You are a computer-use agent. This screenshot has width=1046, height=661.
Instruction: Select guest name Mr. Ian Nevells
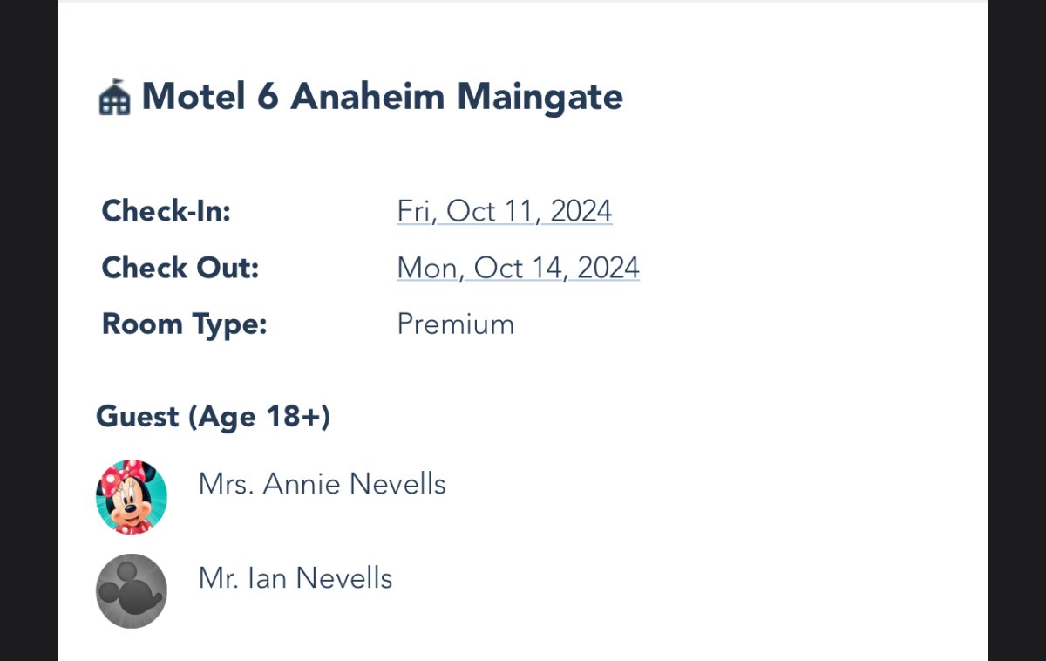pyautogui.click(x=295, y=578)
